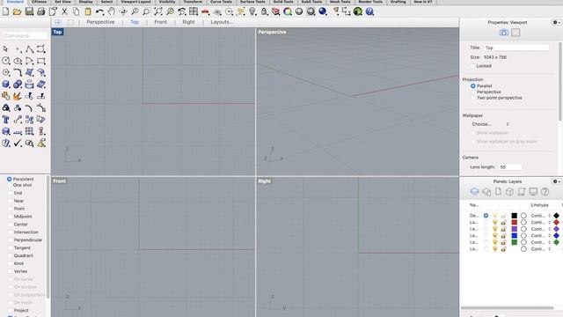Image resolution: width=563 pixels, height=317 pixels.
Task: Open linetype dropdown for the purple layer
Action: 541,229
